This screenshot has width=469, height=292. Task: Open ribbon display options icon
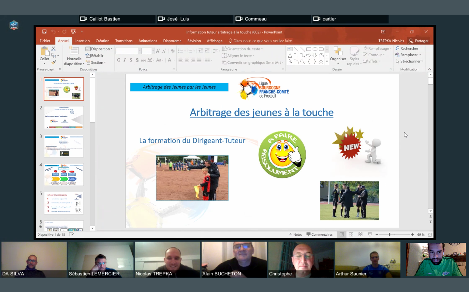point(383,32)
